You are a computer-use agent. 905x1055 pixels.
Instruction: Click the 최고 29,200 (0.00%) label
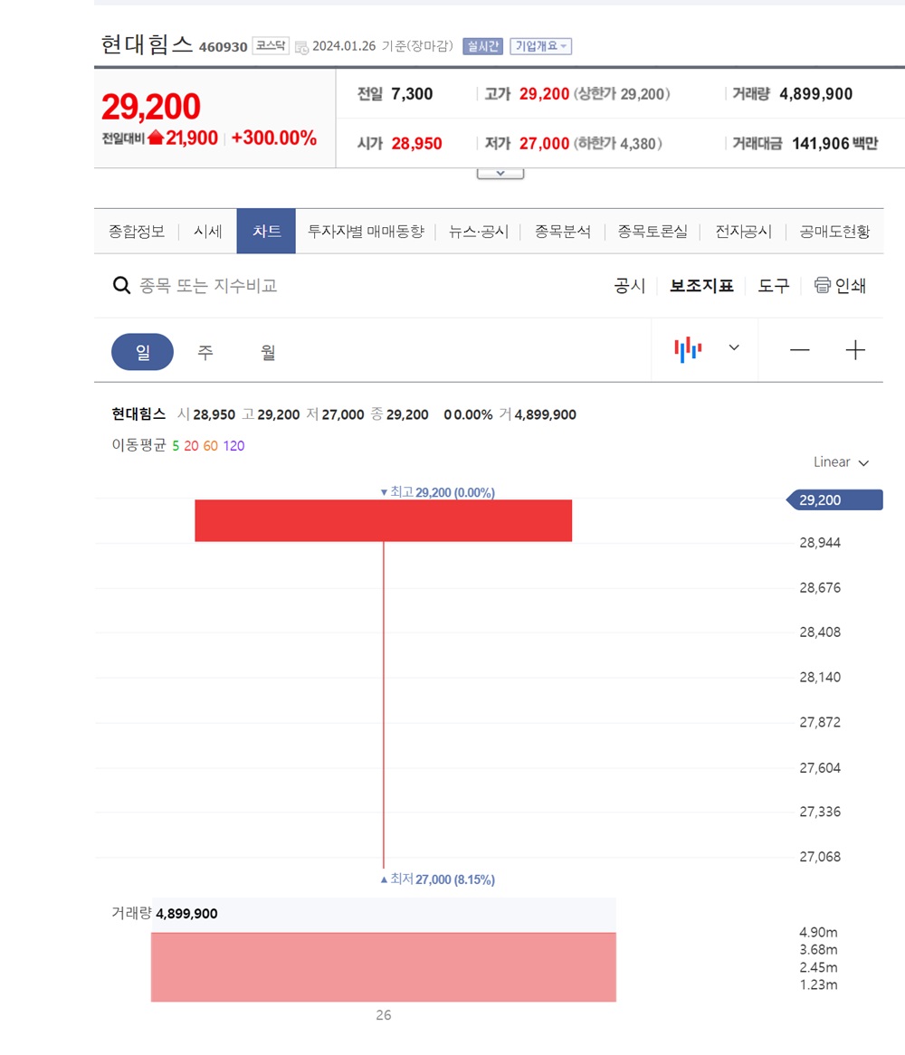pyautogui.click(x=437, y=492)
